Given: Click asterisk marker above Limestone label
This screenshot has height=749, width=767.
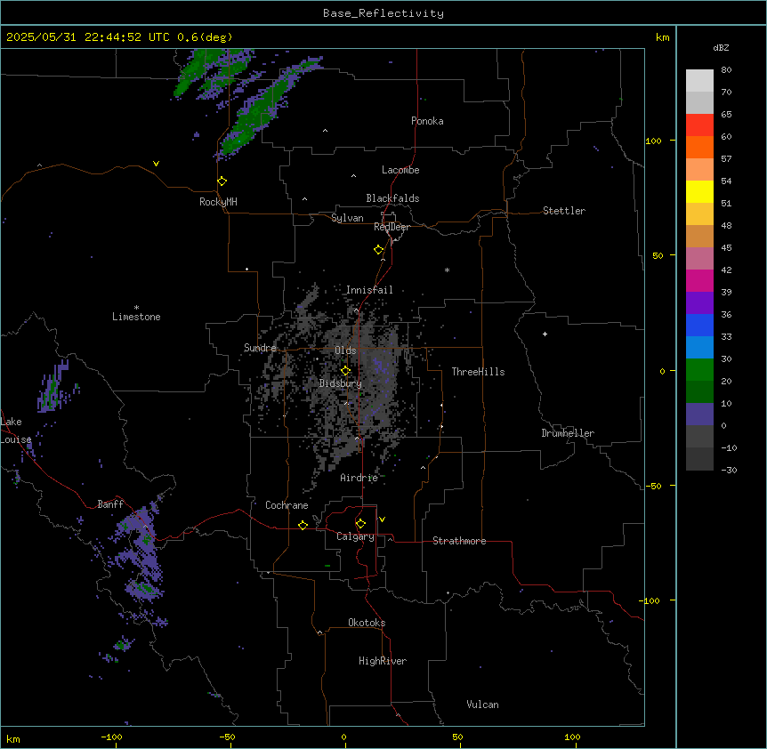Looking at the screenshot, I should [136, 308].
